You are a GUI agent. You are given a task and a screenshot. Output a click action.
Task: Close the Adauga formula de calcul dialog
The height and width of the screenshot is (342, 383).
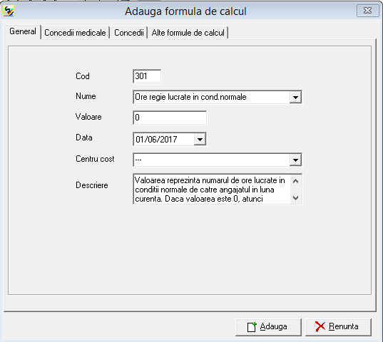coord(367,11)
